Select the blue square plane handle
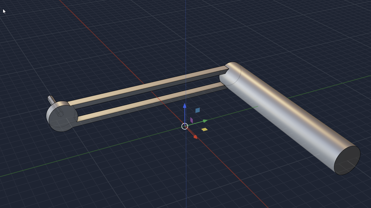The height and width of the screenshot is (208, 371). pyautogui.click(x=198, y=110)
